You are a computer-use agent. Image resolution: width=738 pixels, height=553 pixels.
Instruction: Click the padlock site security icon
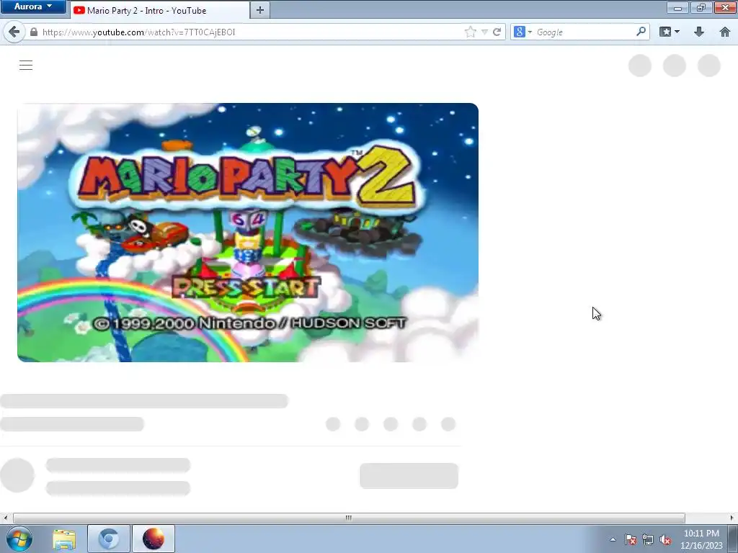pos(33,32)
